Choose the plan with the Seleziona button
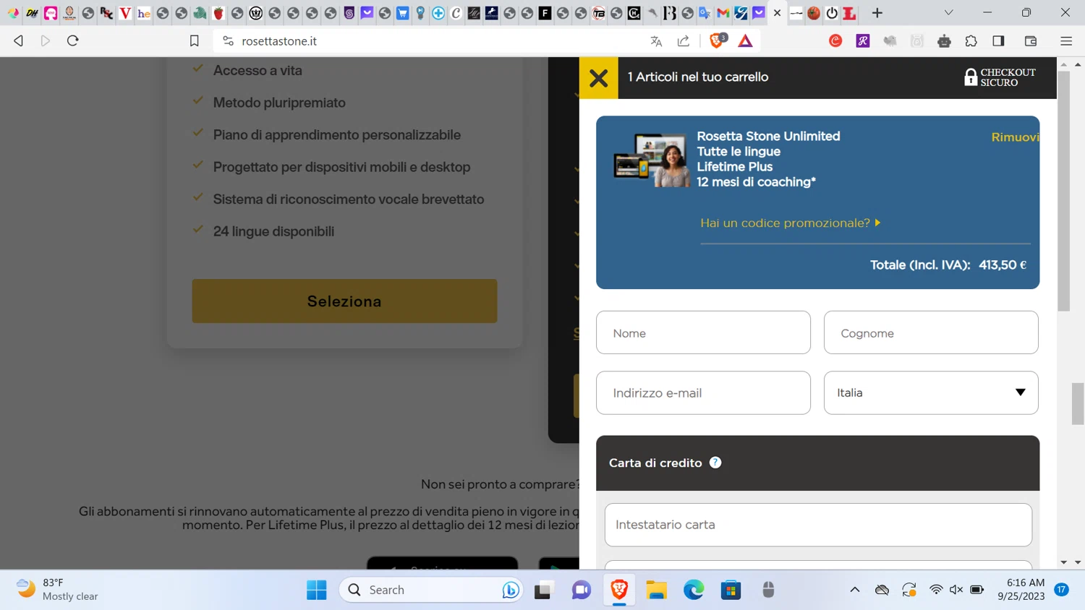Image resolution: width=1085 pixels, height=610 pixels. [x=344, y=301]
